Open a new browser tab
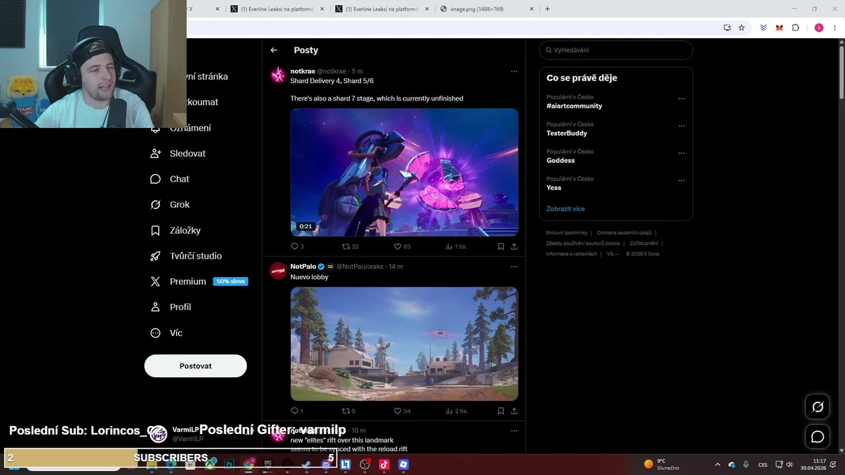The image size is (845, 475). pos(547,9)
